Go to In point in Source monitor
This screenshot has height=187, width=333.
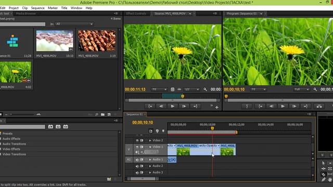coord(150,106)
